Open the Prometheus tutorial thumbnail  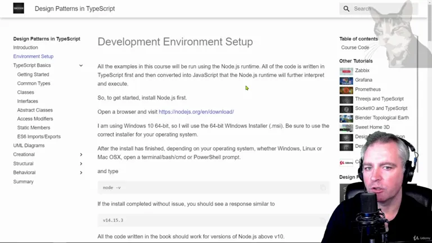(346, 90)
